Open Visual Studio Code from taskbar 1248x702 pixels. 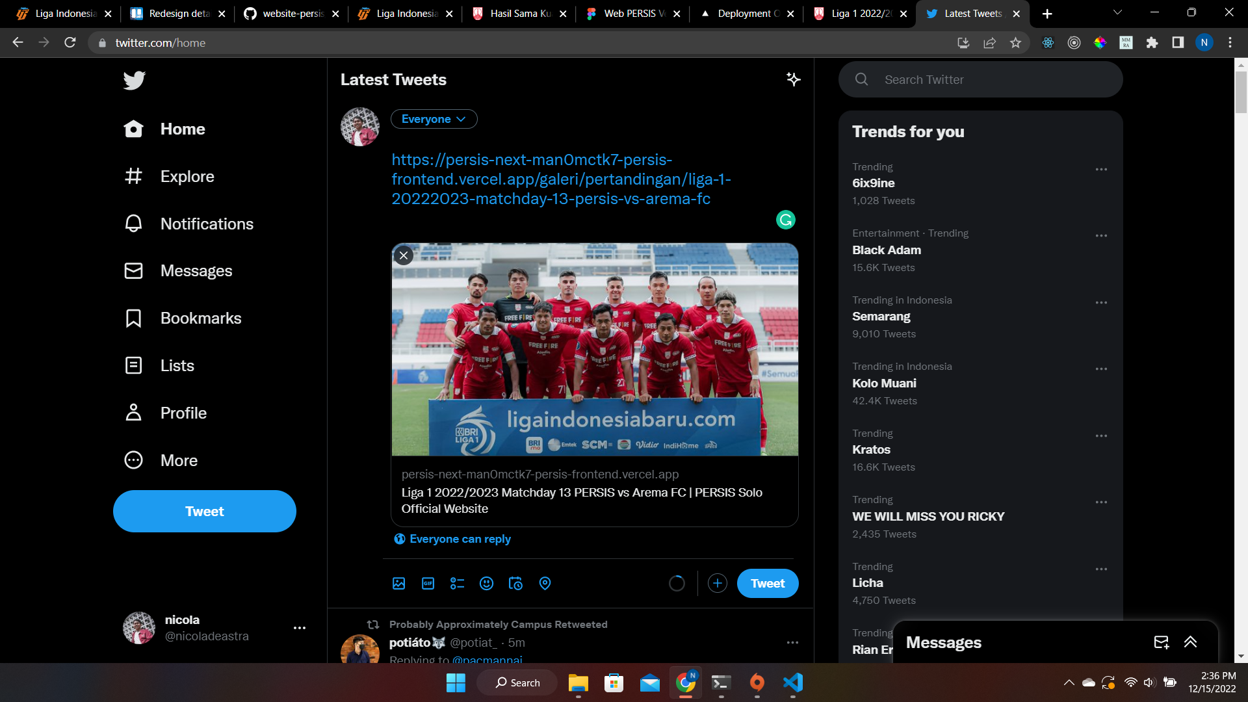pyautogui.click(x=793, y=682)
